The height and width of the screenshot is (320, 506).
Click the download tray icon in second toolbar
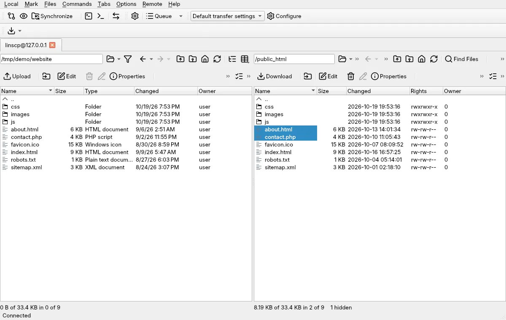[11, 31]
